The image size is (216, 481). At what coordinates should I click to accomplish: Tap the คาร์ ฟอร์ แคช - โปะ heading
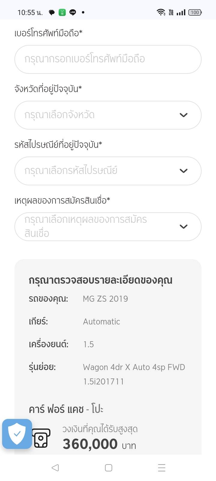click(x=66, y=409)
